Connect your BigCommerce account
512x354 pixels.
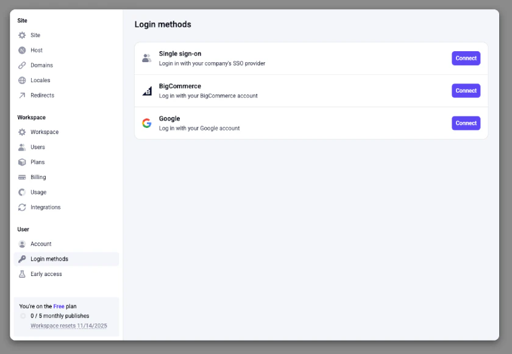466,90
